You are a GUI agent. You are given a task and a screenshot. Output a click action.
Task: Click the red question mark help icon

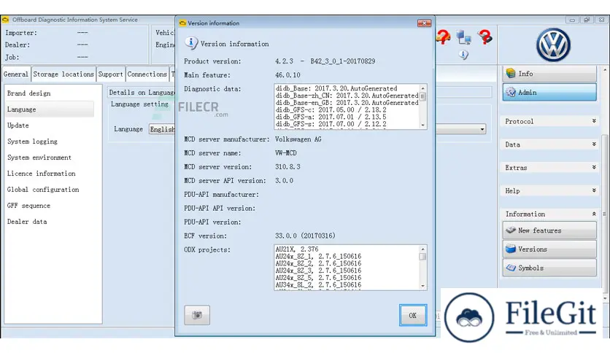[x=484, y=37]
